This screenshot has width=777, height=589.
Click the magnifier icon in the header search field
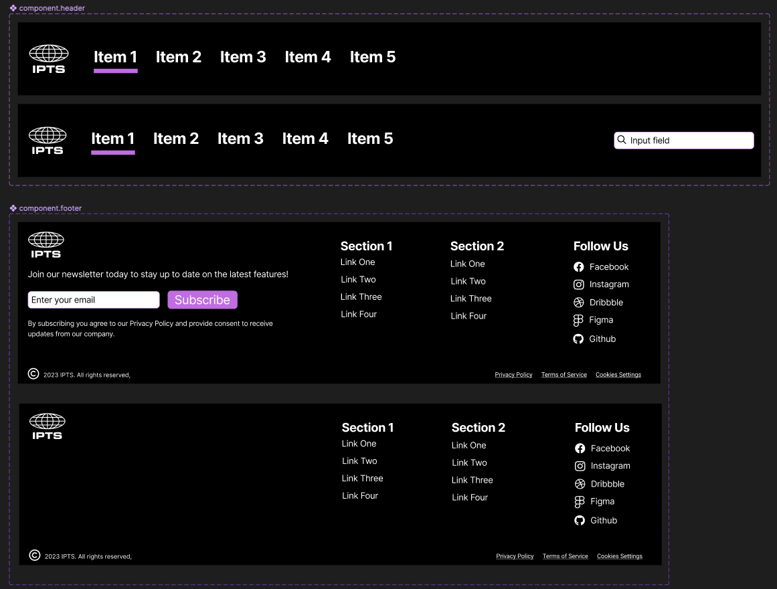click(622, 141)
